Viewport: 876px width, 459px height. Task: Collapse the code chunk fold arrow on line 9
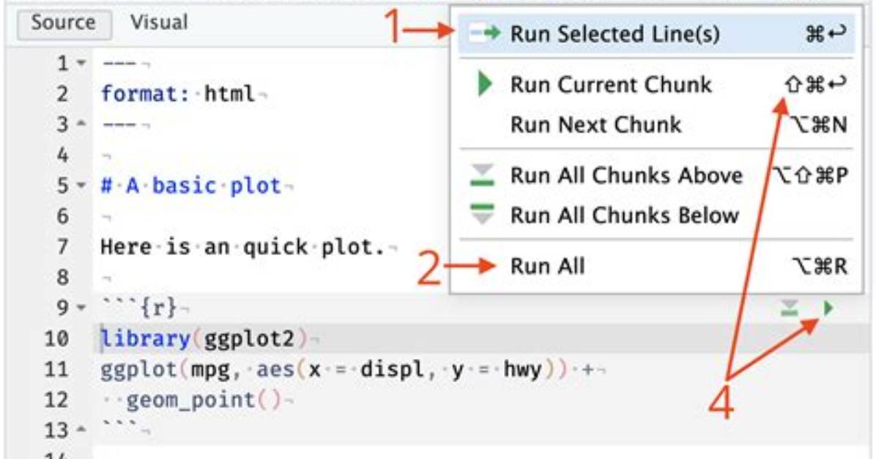coord(81,307)
